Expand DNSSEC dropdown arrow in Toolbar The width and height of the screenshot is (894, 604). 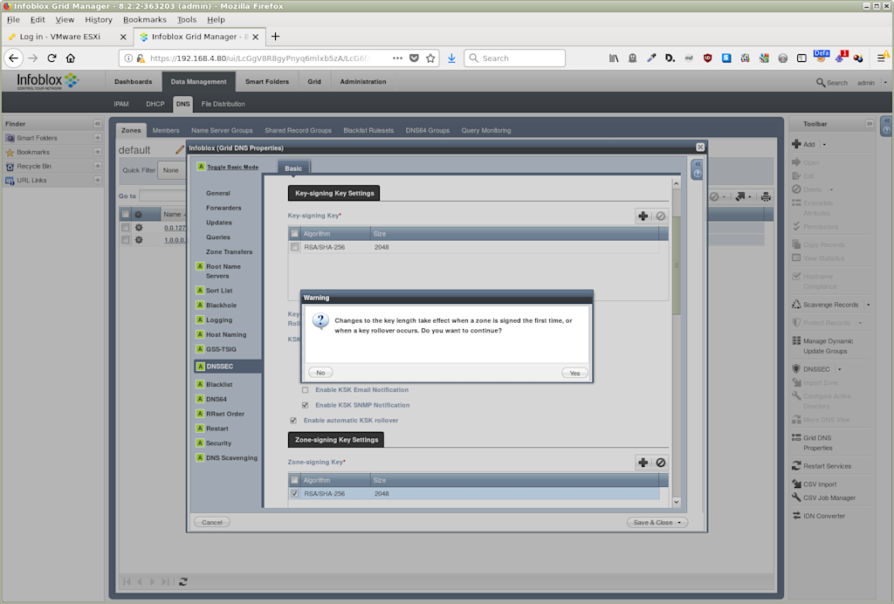(x=839, y=369)
